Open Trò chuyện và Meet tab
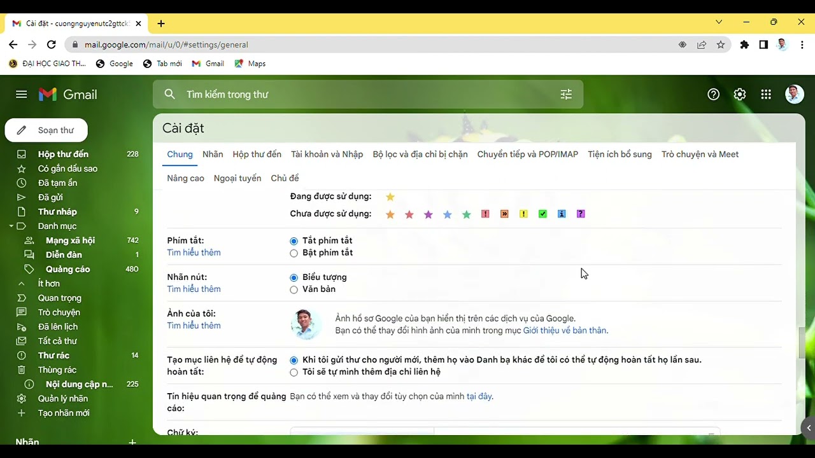 [x=700, y=154]
